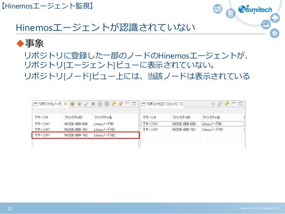
Task: Select NODE-009-050 in the node view
Action: click(76, 124)
